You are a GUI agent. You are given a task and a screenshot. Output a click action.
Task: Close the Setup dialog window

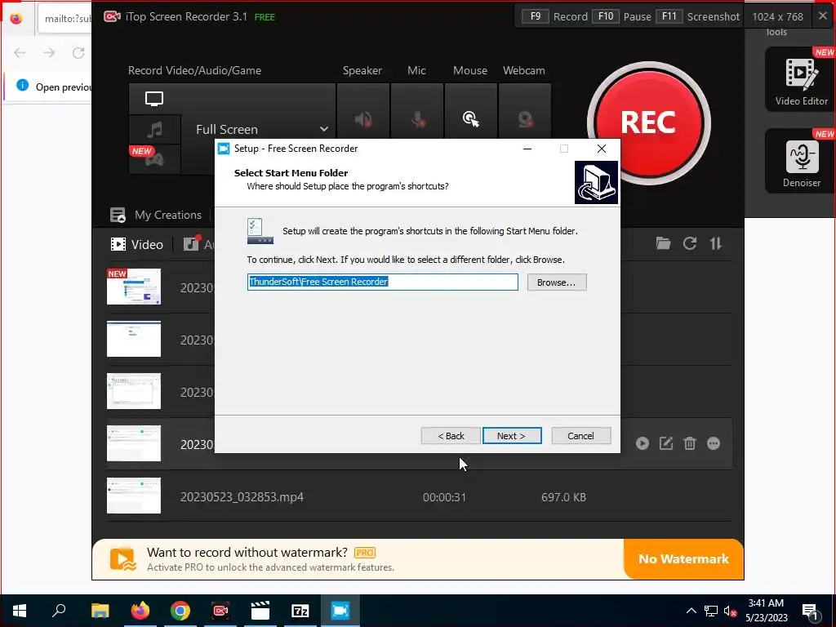pyautogui.click(x=602, y=149)
